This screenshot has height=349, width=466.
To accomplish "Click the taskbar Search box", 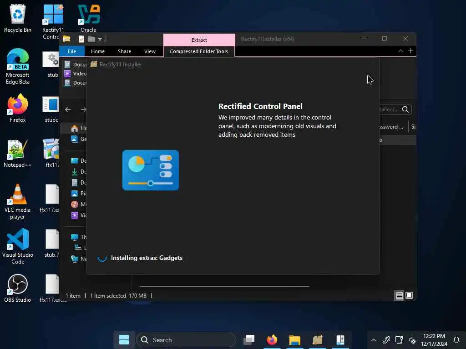I will 186,340.
